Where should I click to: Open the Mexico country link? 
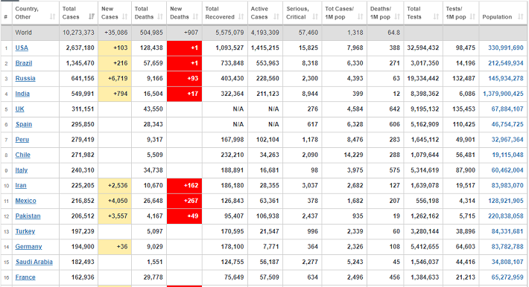[x=25, y=201]
